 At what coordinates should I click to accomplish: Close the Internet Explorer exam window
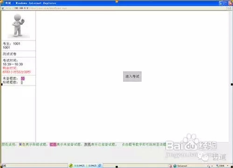pos(230,3)
